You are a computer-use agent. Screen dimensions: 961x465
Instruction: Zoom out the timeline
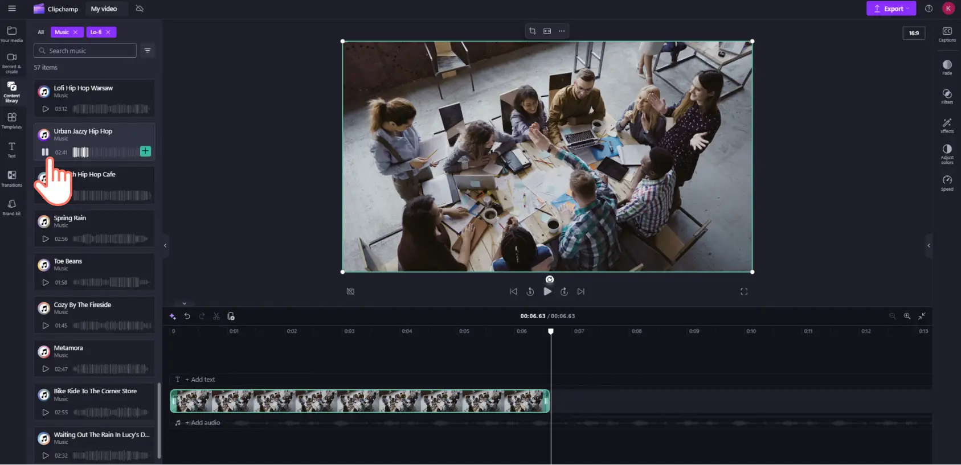pyautogui.click(x=893, y=316)
